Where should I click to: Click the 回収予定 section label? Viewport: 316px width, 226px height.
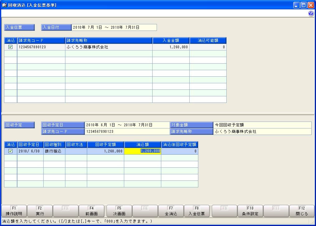[19, 125]
